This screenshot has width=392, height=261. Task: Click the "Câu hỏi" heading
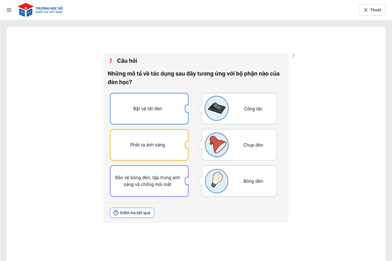(x=127, y=61)
